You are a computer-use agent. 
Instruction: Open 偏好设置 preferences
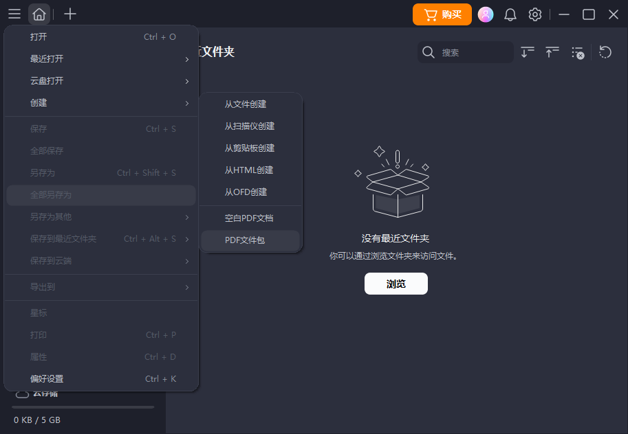click(x=101, y=379)
